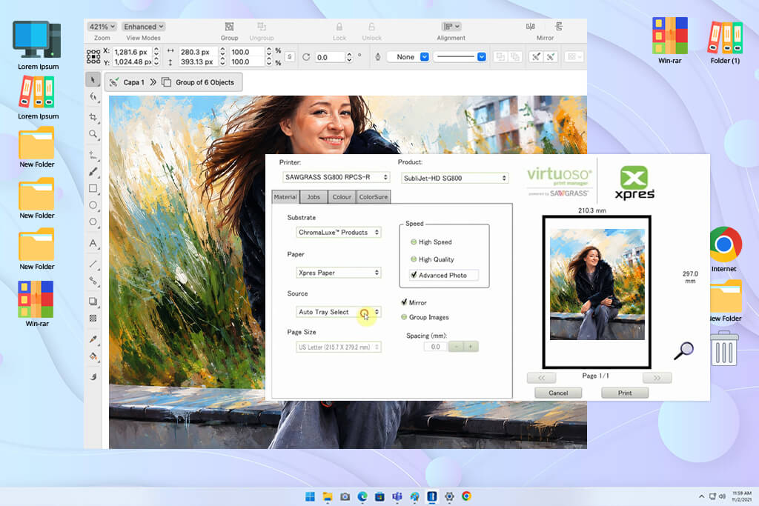Open File Explorer from the taskbar

coord(328,496)
